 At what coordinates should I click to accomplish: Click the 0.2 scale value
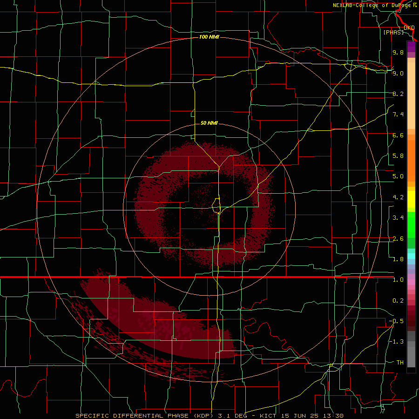pyautogui.click(x=398, y=301)
